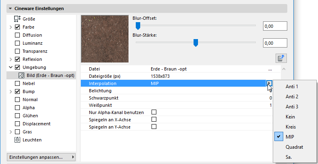Viewport: 318px width, 164px height.
Task: Toggle the Umgebung channel checkbox
Action: coord(17,67)
